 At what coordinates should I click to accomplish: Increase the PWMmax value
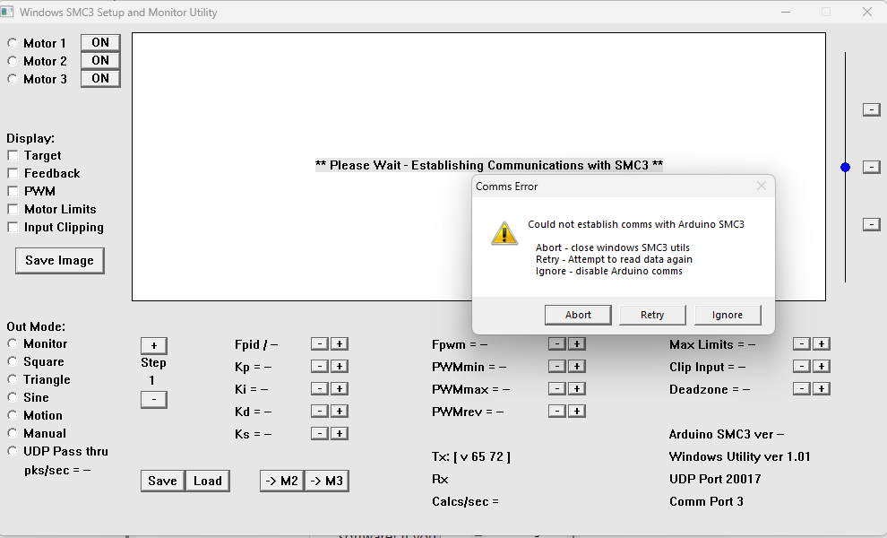click(577, 388)
